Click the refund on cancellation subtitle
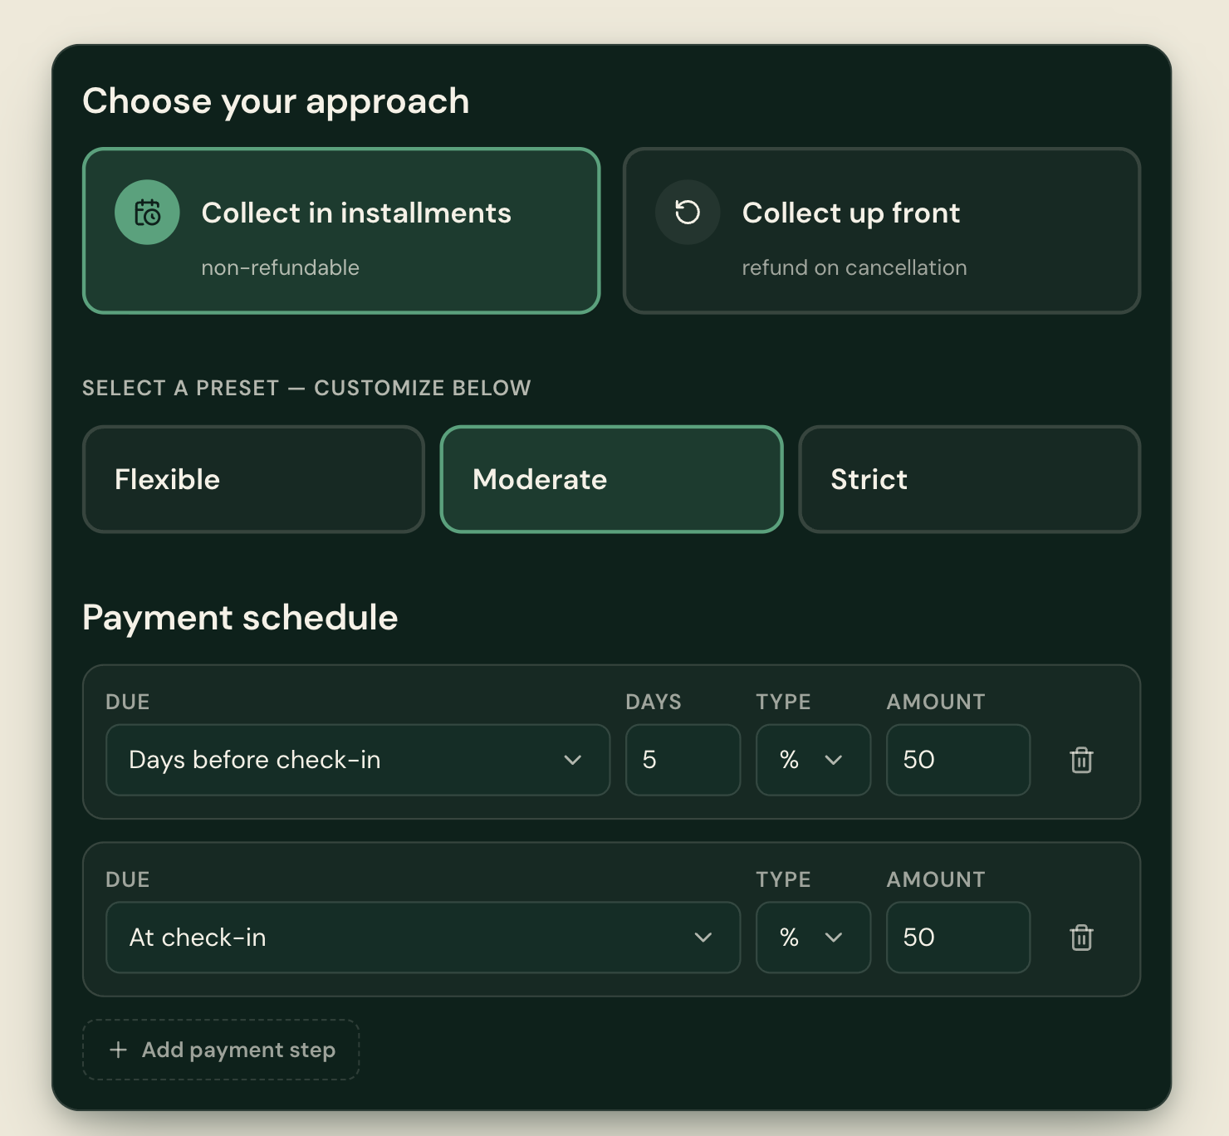Screen dimensions: 1229x1136 [x=854, y=267]
